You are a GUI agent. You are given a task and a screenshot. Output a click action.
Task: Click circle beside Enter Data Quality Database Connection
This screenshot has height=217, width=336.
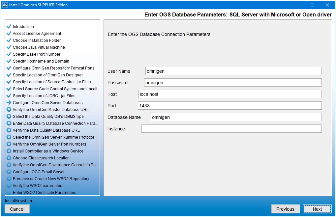click(9, 123)
